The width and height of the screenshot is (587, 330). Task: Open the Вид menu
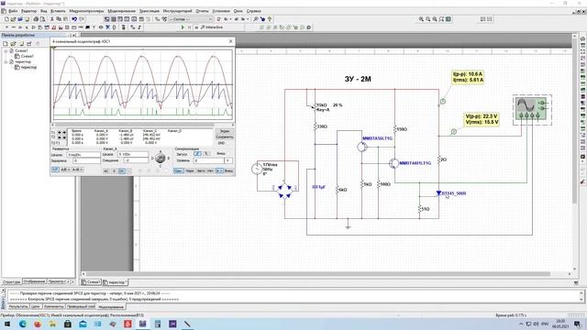click(x=43, y=11)
